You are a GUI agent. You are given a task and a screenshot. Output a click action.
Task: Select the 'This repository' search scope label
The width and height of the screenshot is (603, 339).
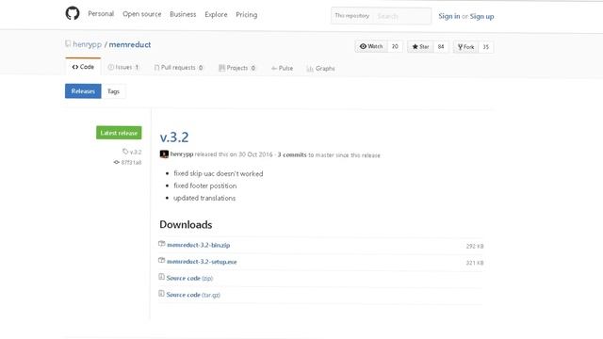point(351,16)
